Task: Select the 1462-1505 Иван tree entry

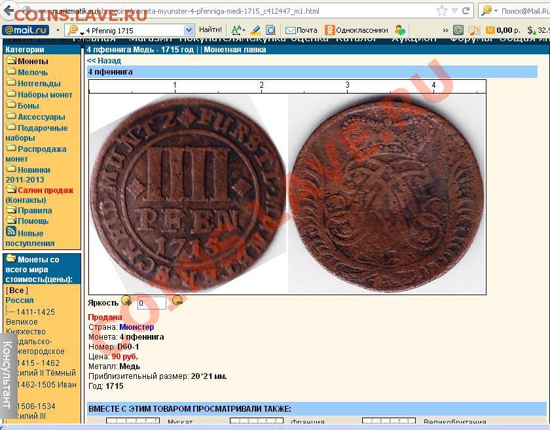Action: click(46, 385)
